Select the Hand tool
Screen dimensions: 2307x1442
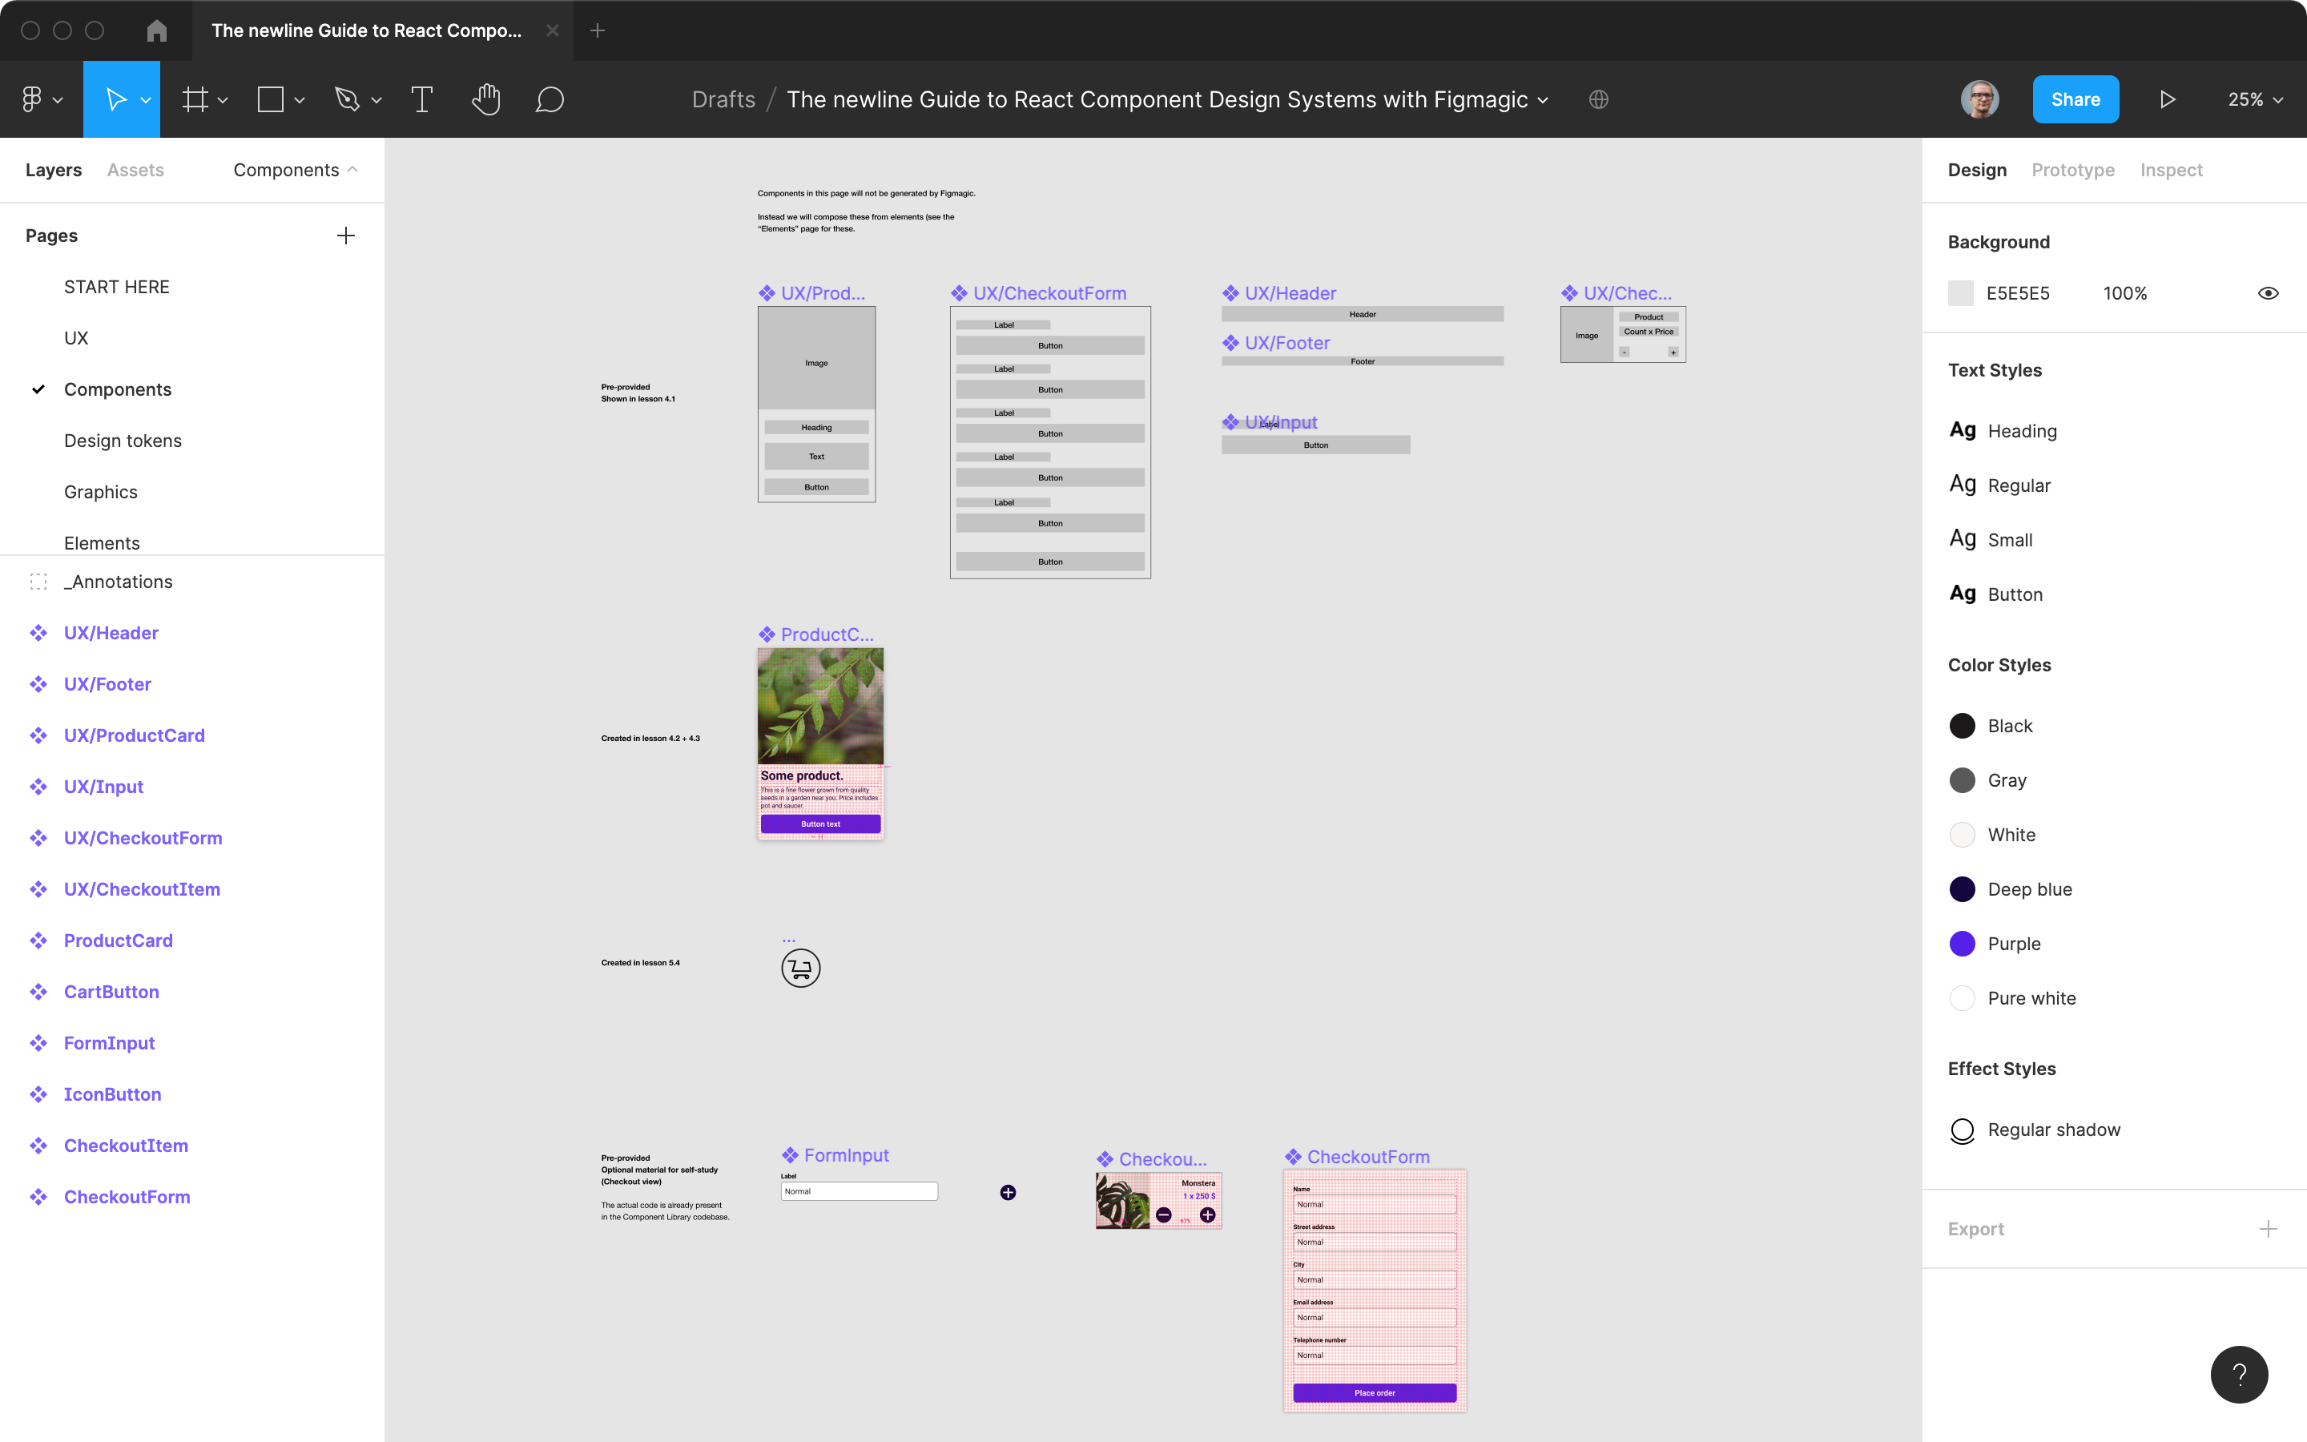point(486,99)
